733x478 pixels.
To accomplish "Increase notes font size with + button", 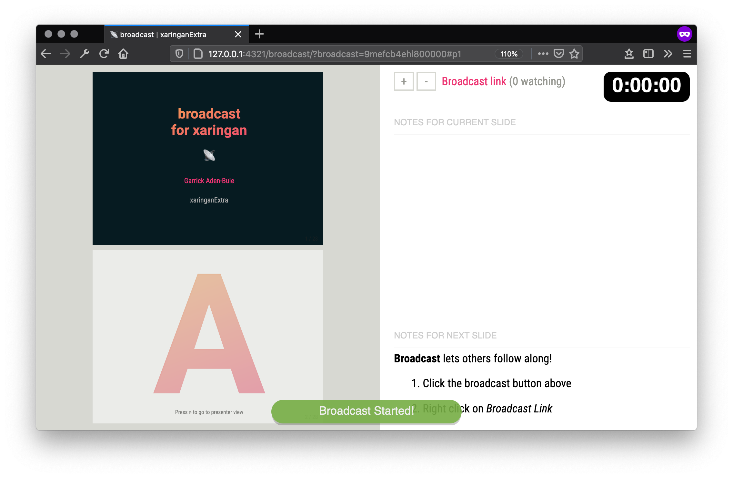I will tap(404, 81).
